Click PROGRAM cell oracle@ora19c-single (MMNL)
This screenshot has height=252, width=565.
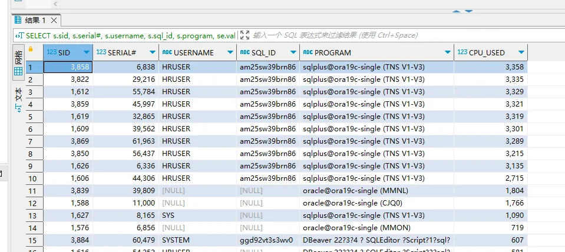(376, 191)
